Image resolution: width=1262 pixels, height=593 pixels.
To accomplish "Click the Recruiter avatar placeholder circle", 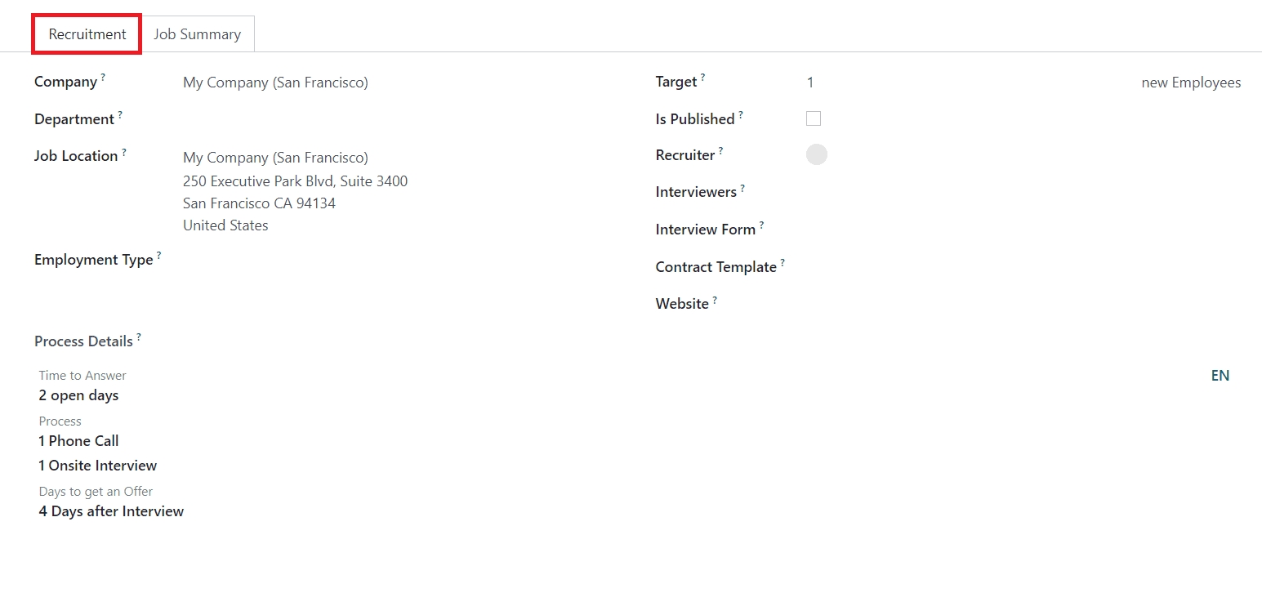I will [x=816, y=154].
